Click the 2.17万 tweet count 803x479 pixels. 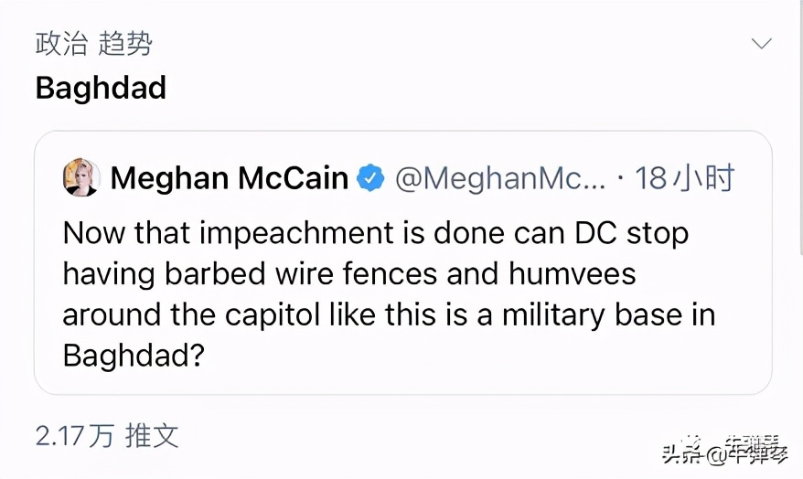pyautogui.click(x=74, y=436)
